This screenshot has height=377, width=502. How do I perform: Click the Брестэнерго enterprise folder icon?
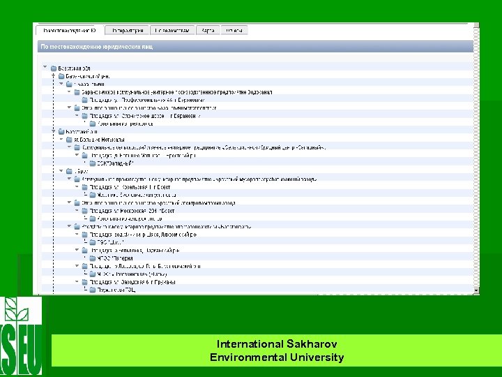coord(77,227)
